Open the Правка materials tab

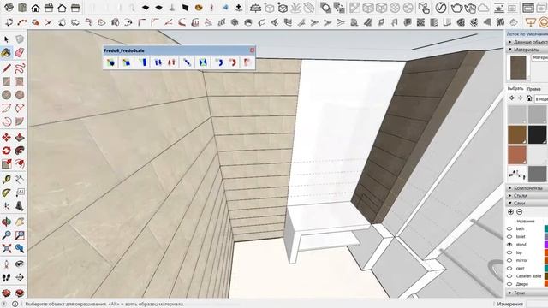click(x=534, y=89)
